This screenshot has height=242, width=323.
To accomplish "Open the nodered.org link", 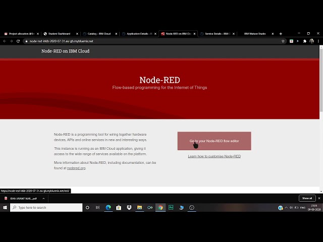I will coord(76,168).
